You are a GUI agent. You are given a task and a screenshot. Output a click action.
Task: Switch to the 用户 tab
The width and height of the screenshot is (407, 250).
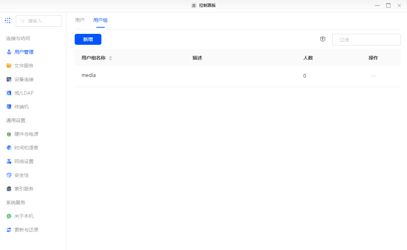click(80, 20)
